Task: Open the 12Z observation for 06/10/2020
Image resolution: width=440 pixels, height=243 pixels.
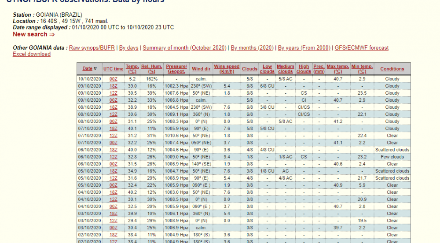Action: tap(114, 157)
